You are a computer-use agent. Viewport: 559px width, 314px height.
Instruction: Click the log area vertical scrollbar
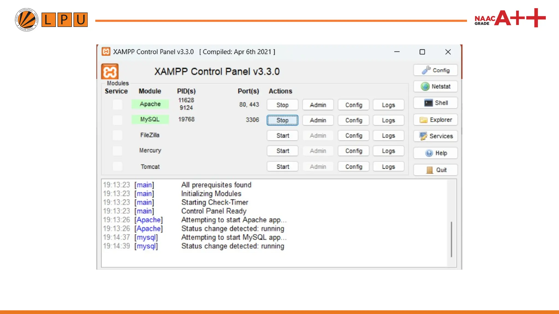tap(451, 239)
